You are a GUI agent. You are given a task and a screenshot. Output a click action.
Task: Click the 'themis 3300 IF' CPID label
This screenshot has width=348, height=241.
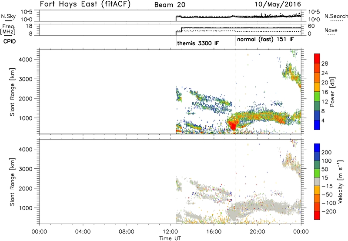coord(198,43)
